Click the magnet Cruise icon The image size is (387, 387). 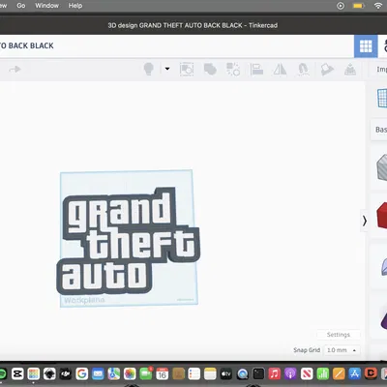303,69
